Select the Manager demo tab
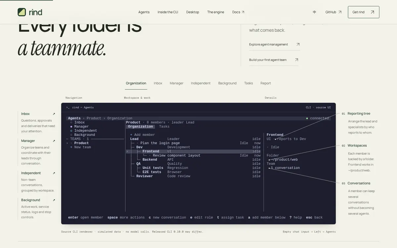This screenshot has width=397, height=248. tap(176, 83)
